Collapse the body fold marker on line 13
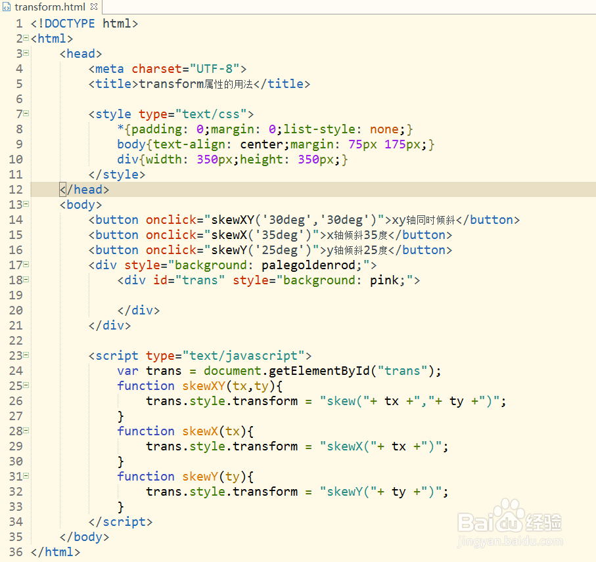 click(26, 204)
